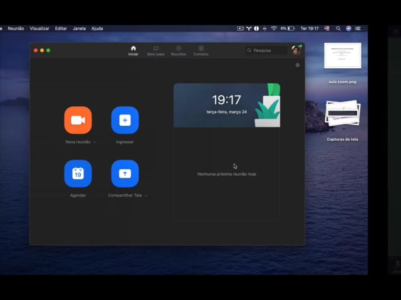Open Notification Center list icon
Viewport: 401px width, 300px height.
358,29
